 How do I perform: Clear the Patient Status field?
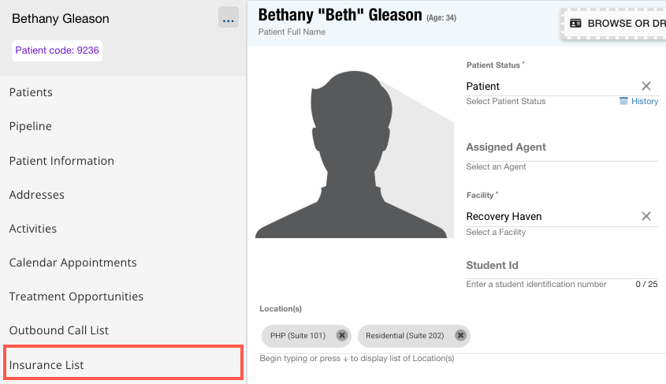click(646, 86)
